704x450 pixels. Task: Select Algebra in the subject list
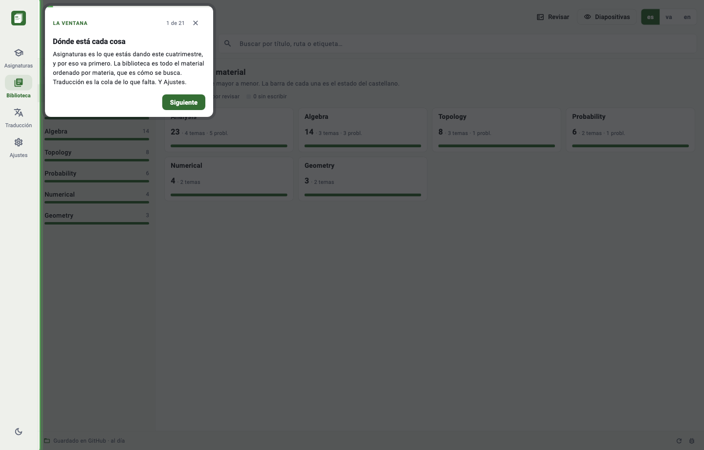click(x=97, y=134)
